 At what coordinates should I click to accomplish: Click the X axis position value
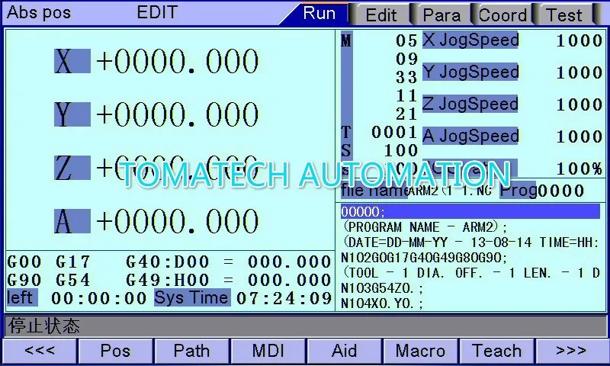(178, 61)
